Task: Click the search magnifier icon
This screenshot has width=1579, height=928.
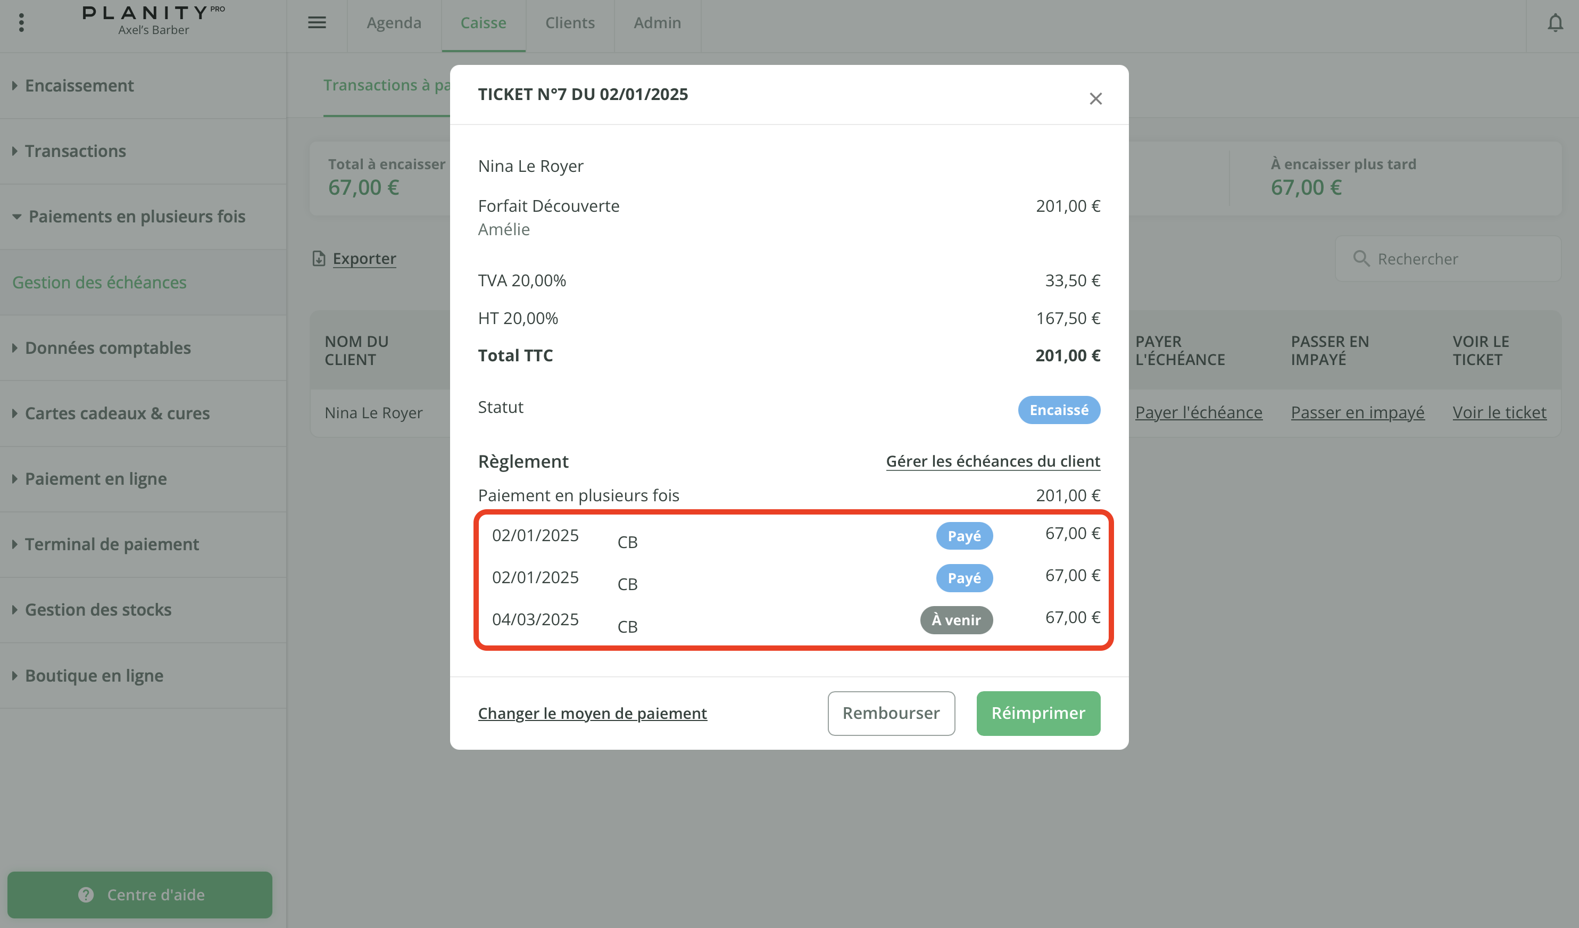Action: coord(1360,259)
